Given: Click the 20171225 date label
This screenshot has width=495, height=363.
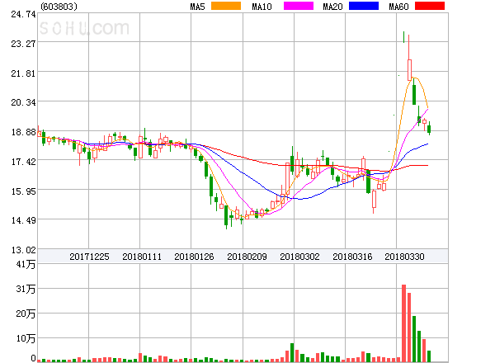Looking at the screenshot, I should point(89,257).
